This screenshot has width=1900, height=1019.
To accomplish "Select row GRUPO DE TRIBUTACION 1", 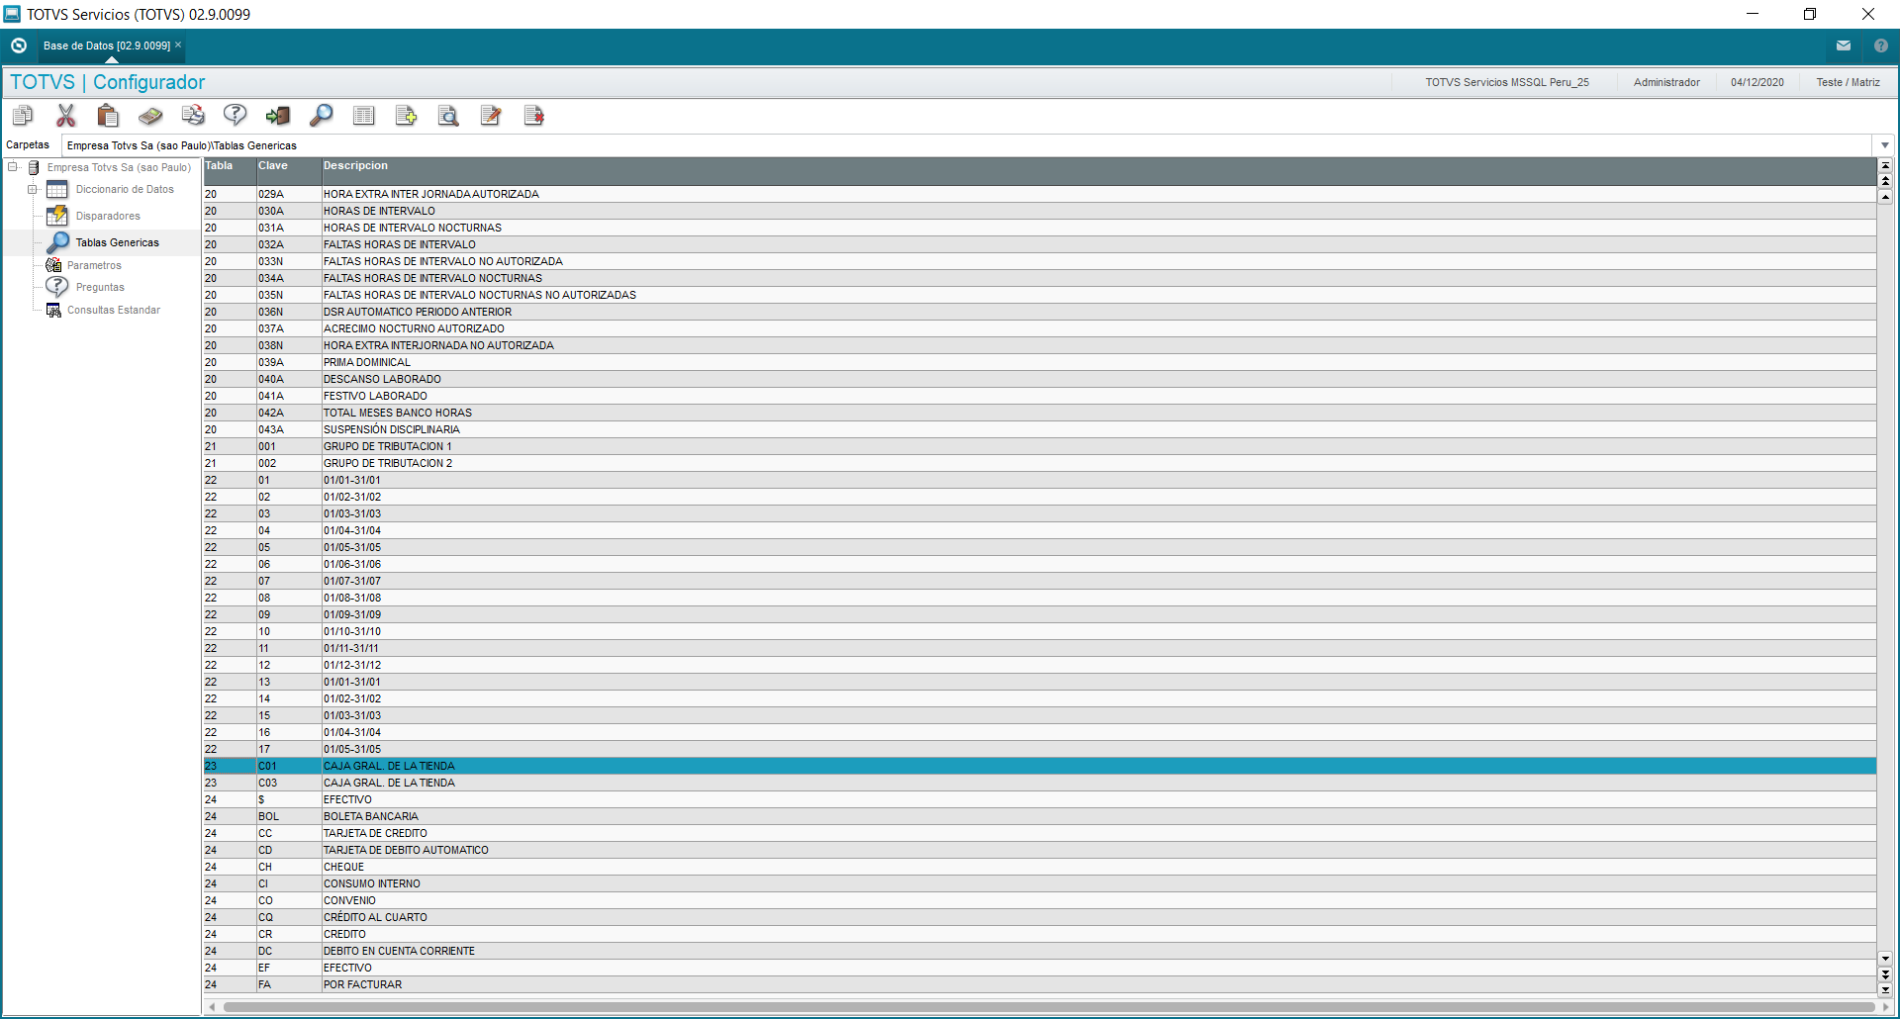I will click(1039, 446).
